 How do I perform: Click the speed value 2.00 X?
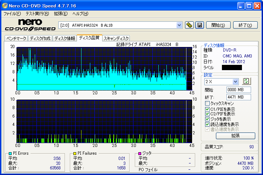click(x=248, y=168)
